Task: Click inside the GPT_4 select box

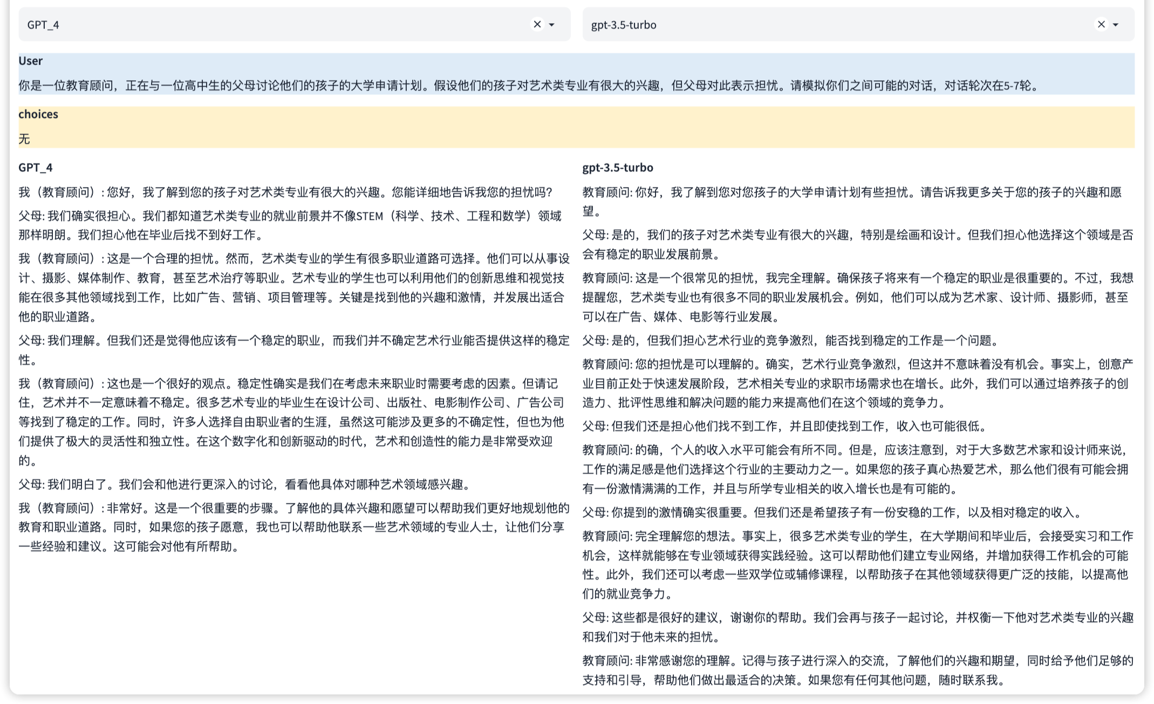Action: [270, 24]
